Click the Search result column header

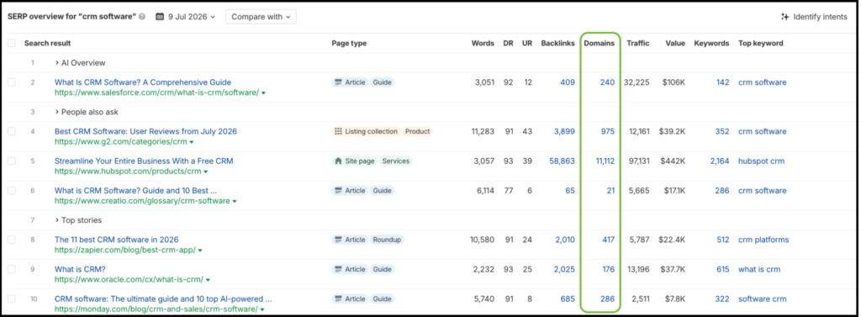(47, 43)
